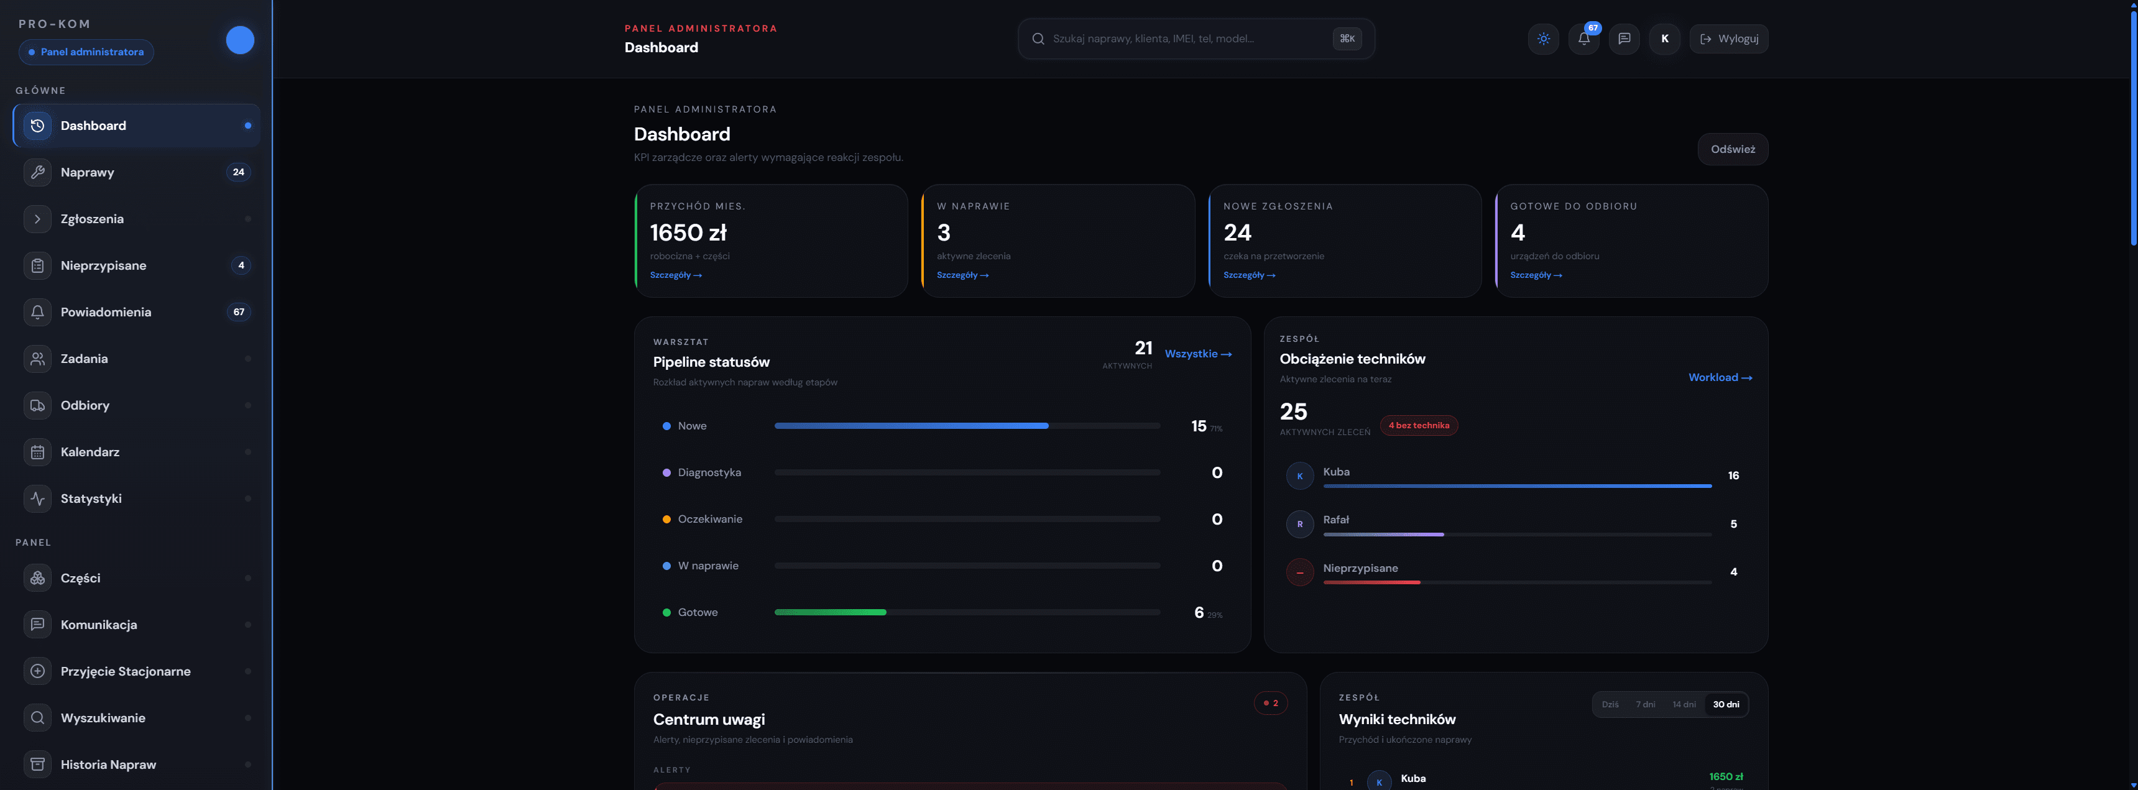Select the 30 dni period tab

1725,704
